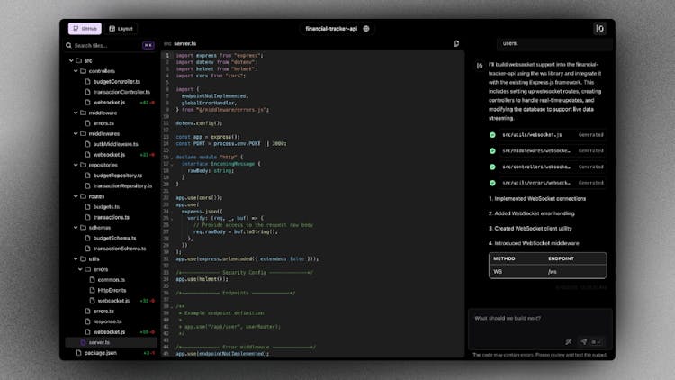Screen dimensions: 675x380
Task: Click the server.ts breadcrumb tab above the editor
Action: coord(185,43)
